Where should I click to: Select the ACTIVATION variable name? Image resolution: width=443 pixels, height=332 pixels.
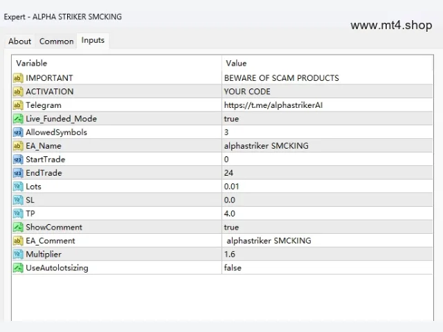[x=50, y=91]
